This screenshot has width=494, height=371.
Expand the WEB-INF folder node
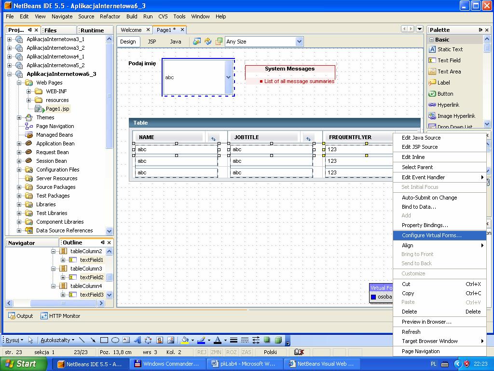pos(28,91)
